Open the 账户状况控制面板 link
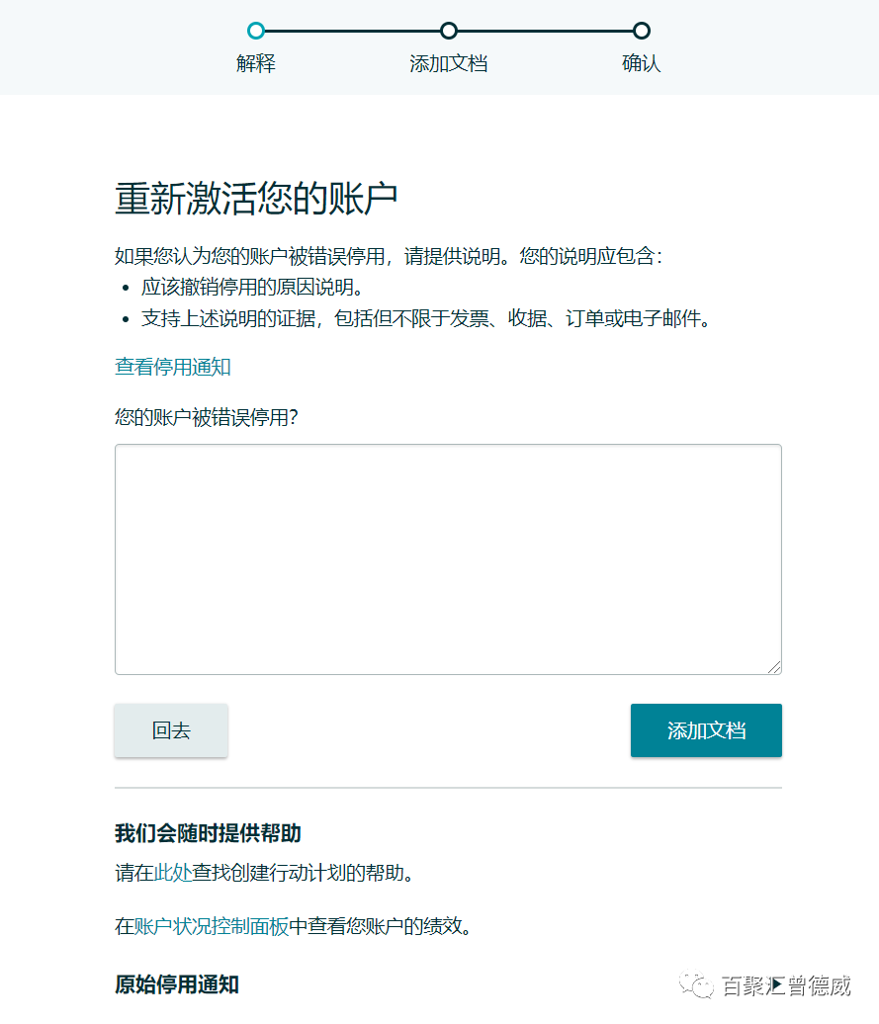The height and width of the screenshot is (1024, 879). click(211, 926)
